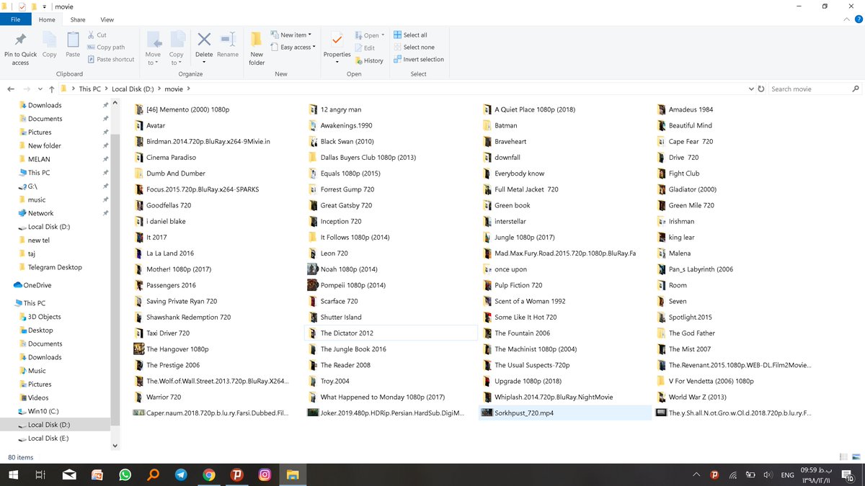Open the ribbon Help question mark

coord(858,19)
